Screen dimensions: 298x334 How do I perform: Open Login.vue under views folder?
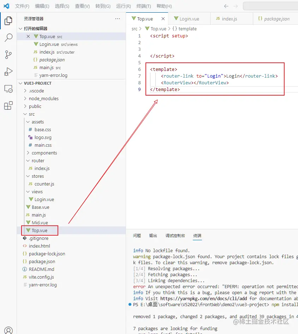[x=71, y=199]
